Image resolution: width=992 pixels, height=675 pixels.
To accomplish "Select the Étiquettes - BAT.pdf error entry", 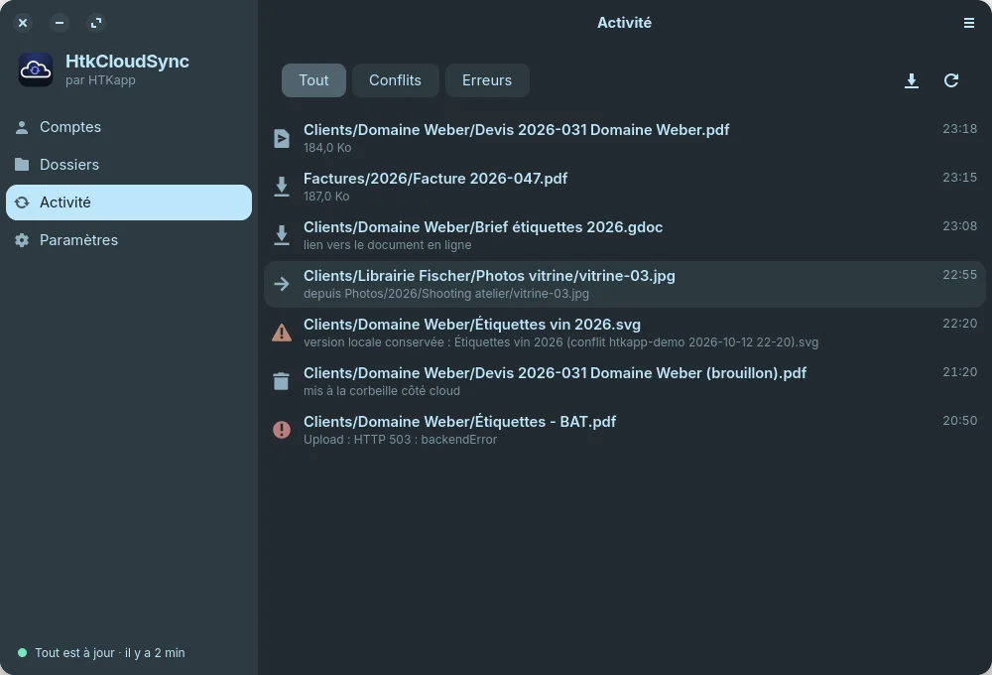I will click(x=625, y=430).
